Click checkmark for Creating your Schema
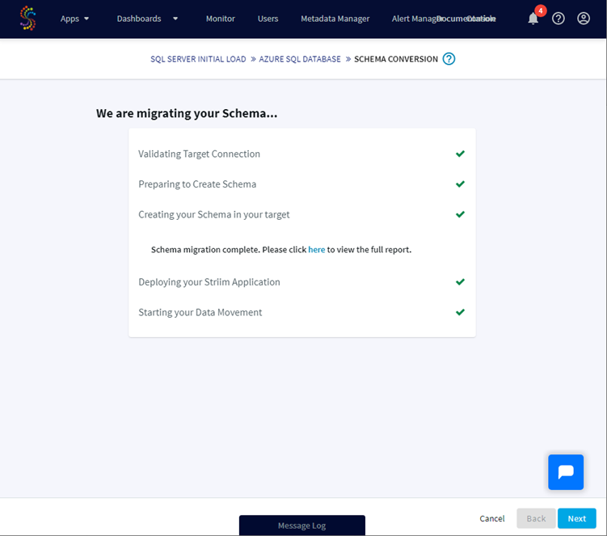Screen dimensions: 607x536 coord(460,214)
